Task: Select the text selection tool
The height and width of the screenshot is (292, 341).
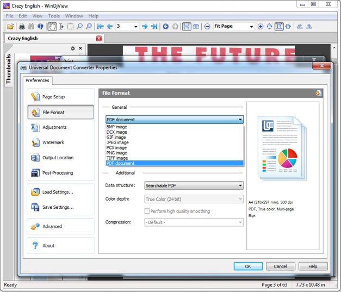Action: [x=61, y=27]
